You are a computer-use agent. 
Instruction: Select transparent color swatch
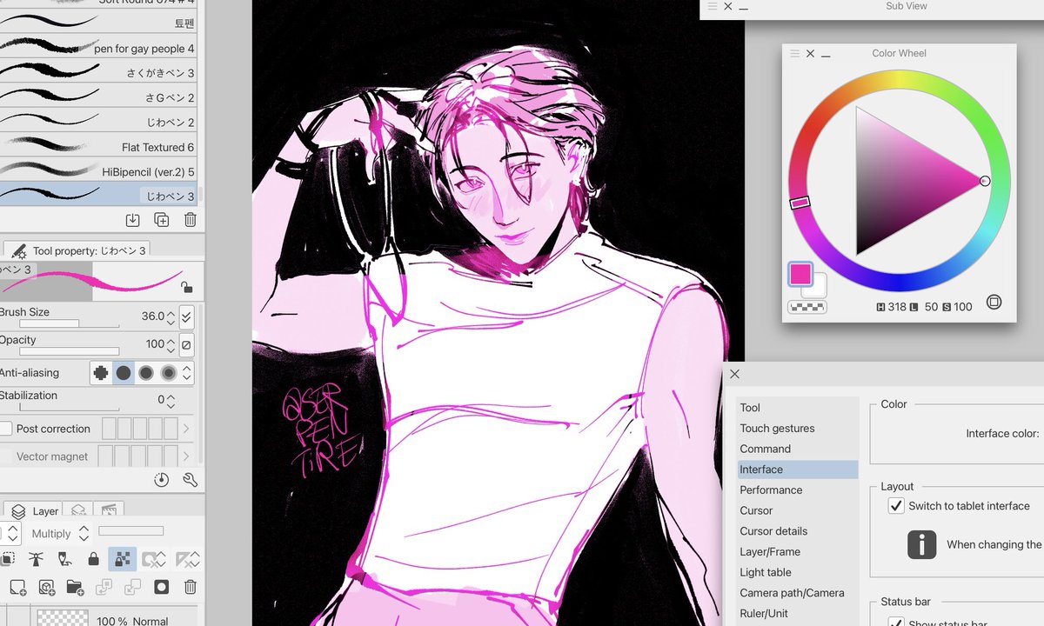[x=806, y=307]
